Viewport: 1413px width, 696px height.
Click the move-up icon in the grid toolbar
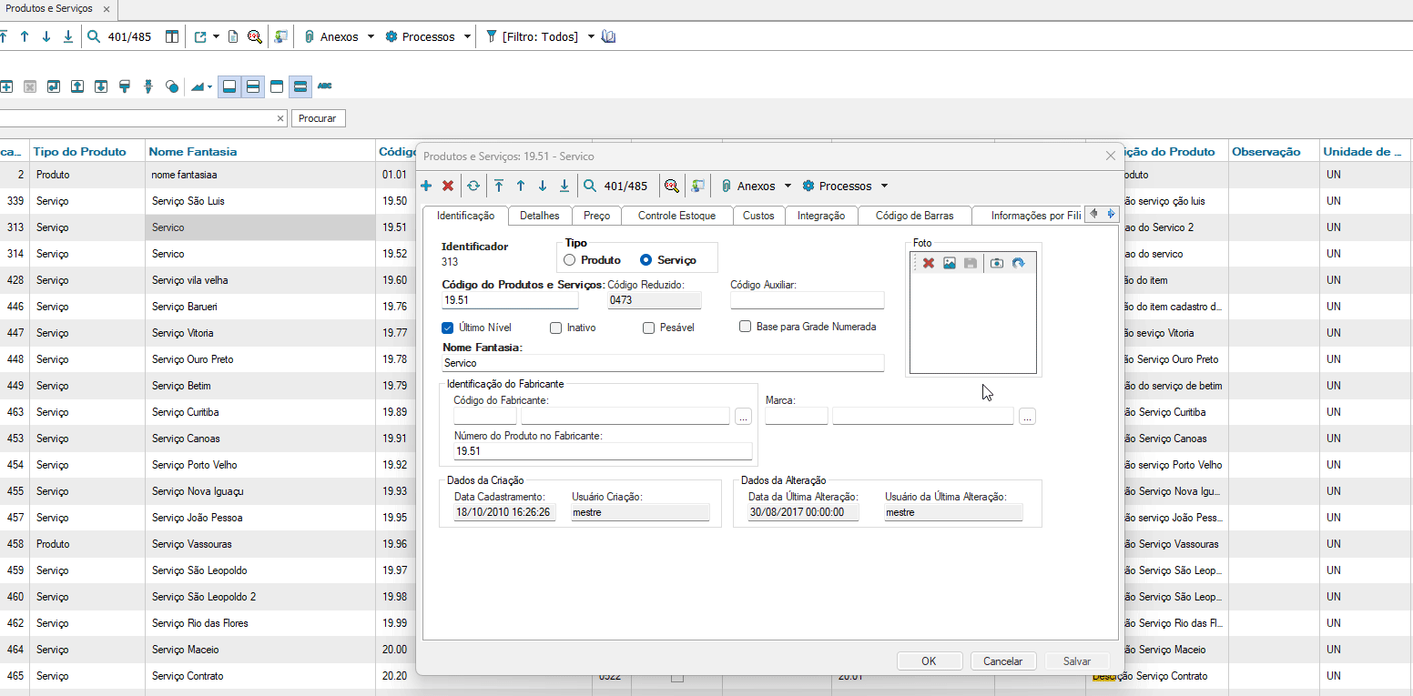77,86
